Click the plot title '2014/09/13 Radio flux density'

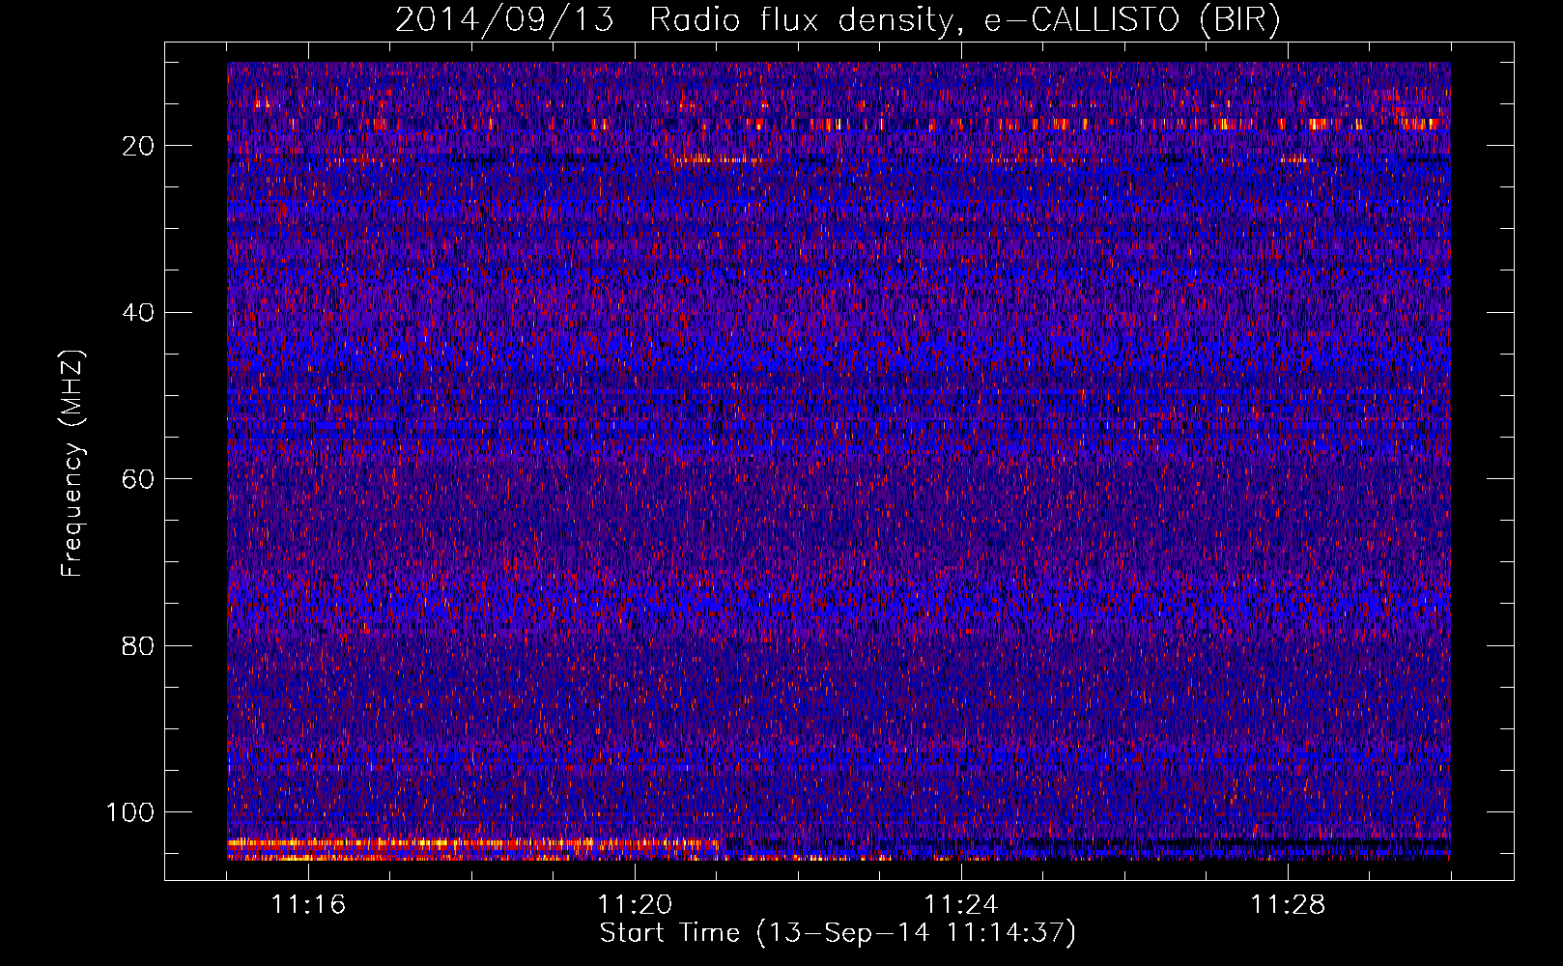674,20
